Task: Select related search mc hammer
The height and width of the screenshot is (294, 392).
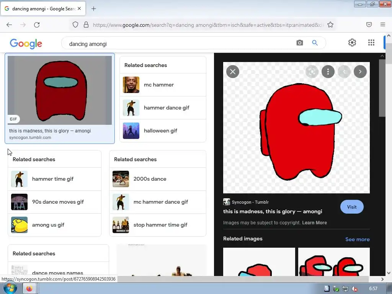Action: click(x=163, y=85)
